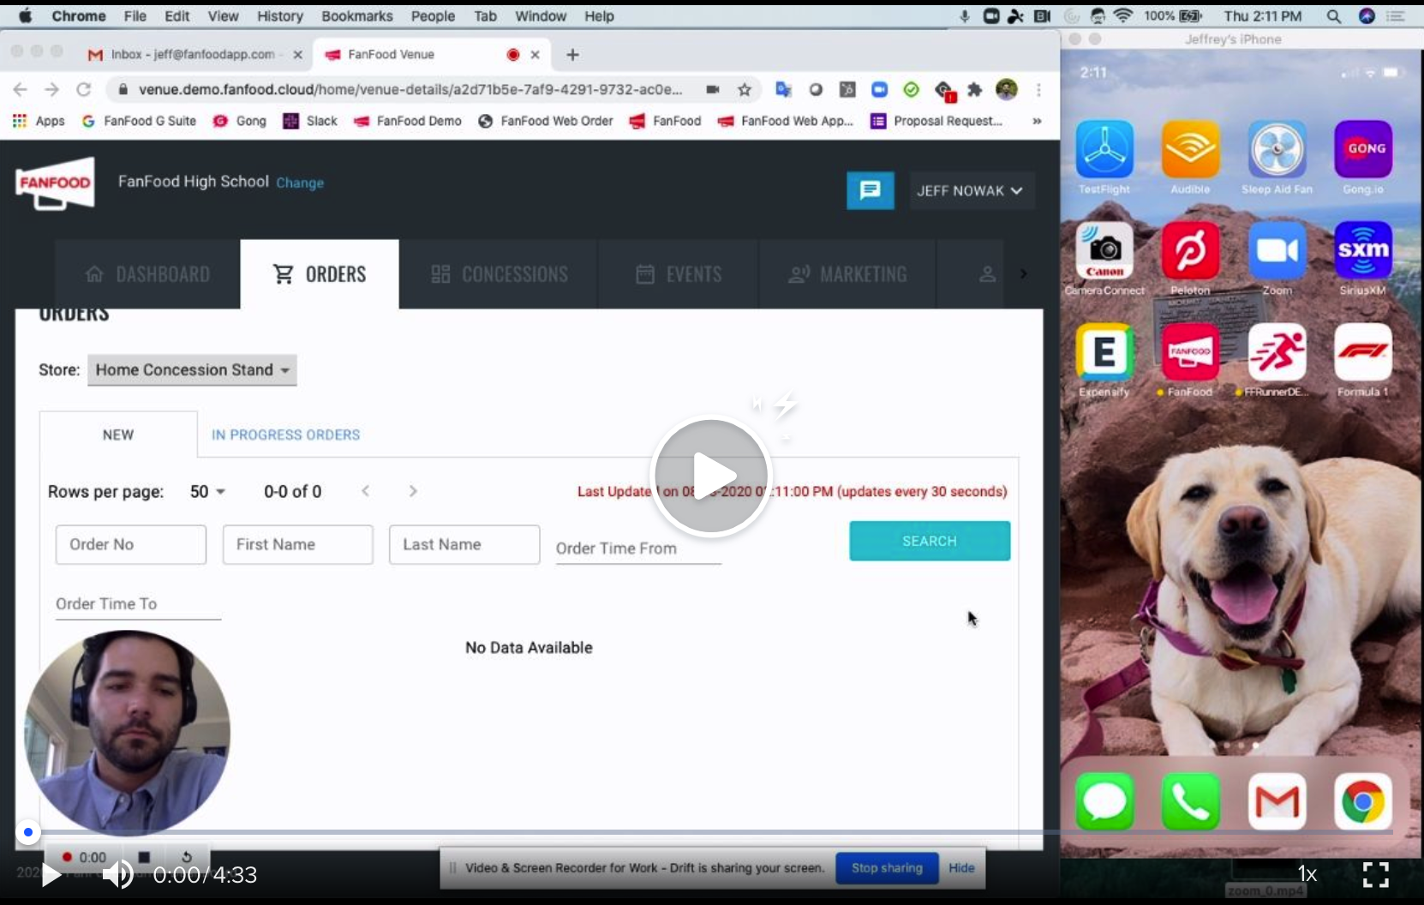Click the First Name input field

(x=298, y=544)
